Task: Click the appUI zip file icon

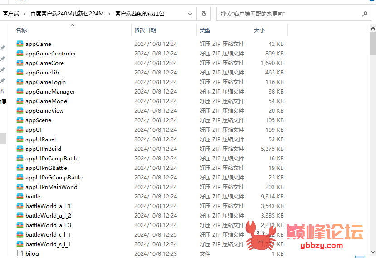Action: pos(20,130)
